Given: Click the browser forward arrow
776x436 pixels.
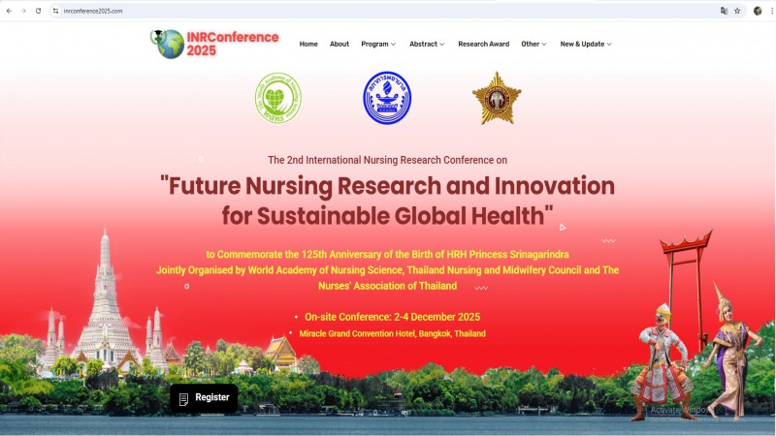Looking at the screenshot, I should (x=23, y=11).
